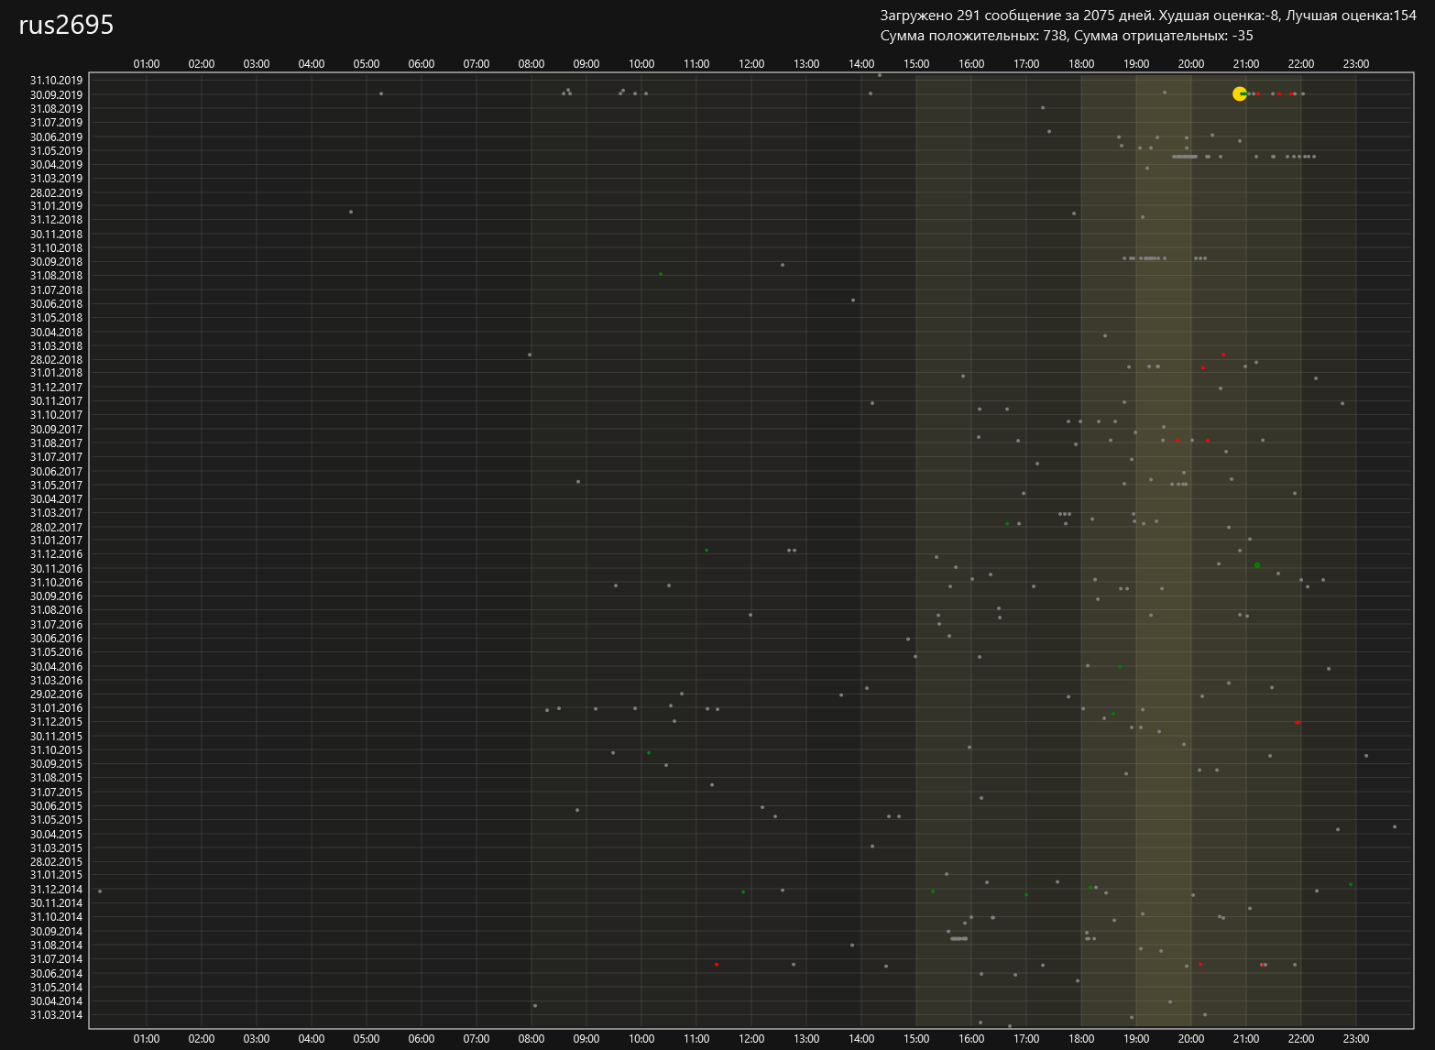This screenshot has width=1435, height=1050.
Task: Click the 22:00 label on the bottom axis
Action: (x=1301, y=1039)
